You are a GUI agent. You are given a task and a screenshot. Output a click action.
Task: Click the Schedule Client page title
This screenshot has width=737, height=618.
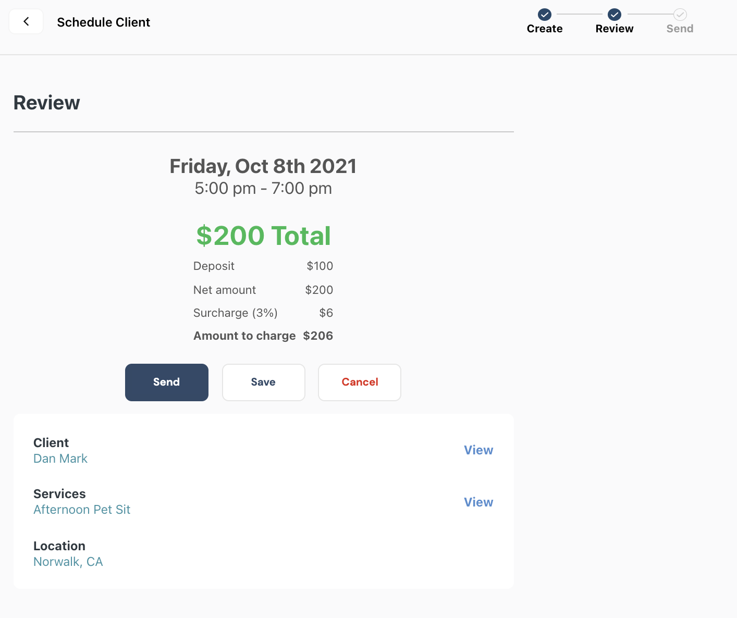[x=104, y=22]
